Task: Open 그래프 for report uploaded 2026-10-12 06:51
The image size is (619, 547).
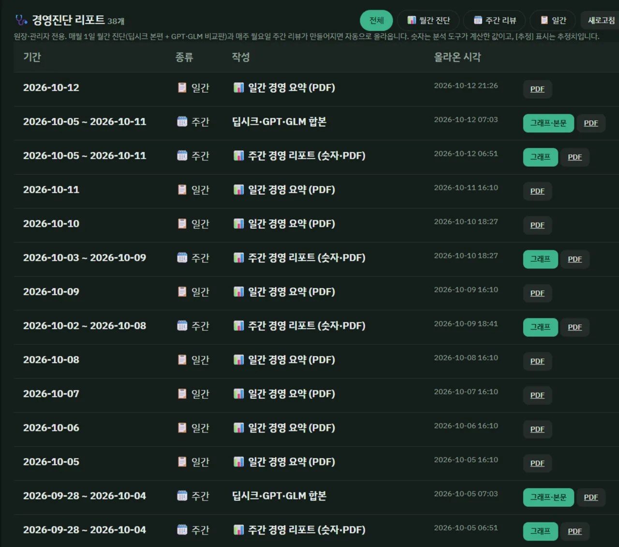Action: tap(540, 157)
